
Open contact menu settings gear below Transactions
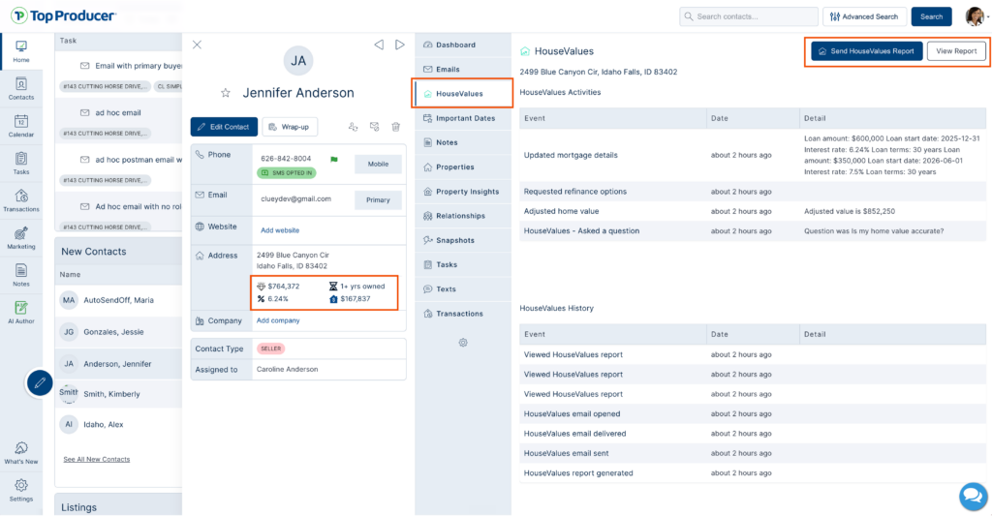pos(463,343)
